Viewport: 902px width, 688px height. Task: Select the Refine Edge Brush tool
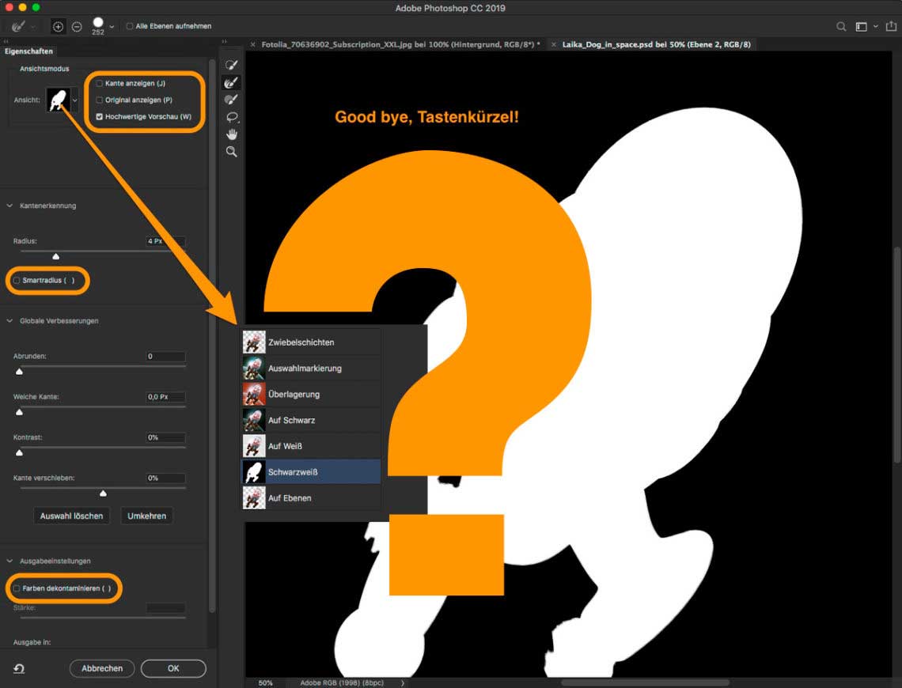232,81
